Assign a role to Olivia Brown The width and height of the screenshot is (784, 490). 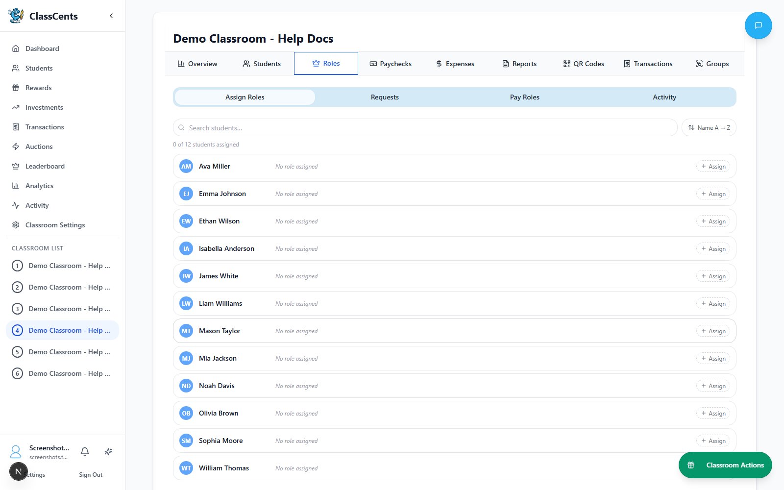[x=713, y=414]
